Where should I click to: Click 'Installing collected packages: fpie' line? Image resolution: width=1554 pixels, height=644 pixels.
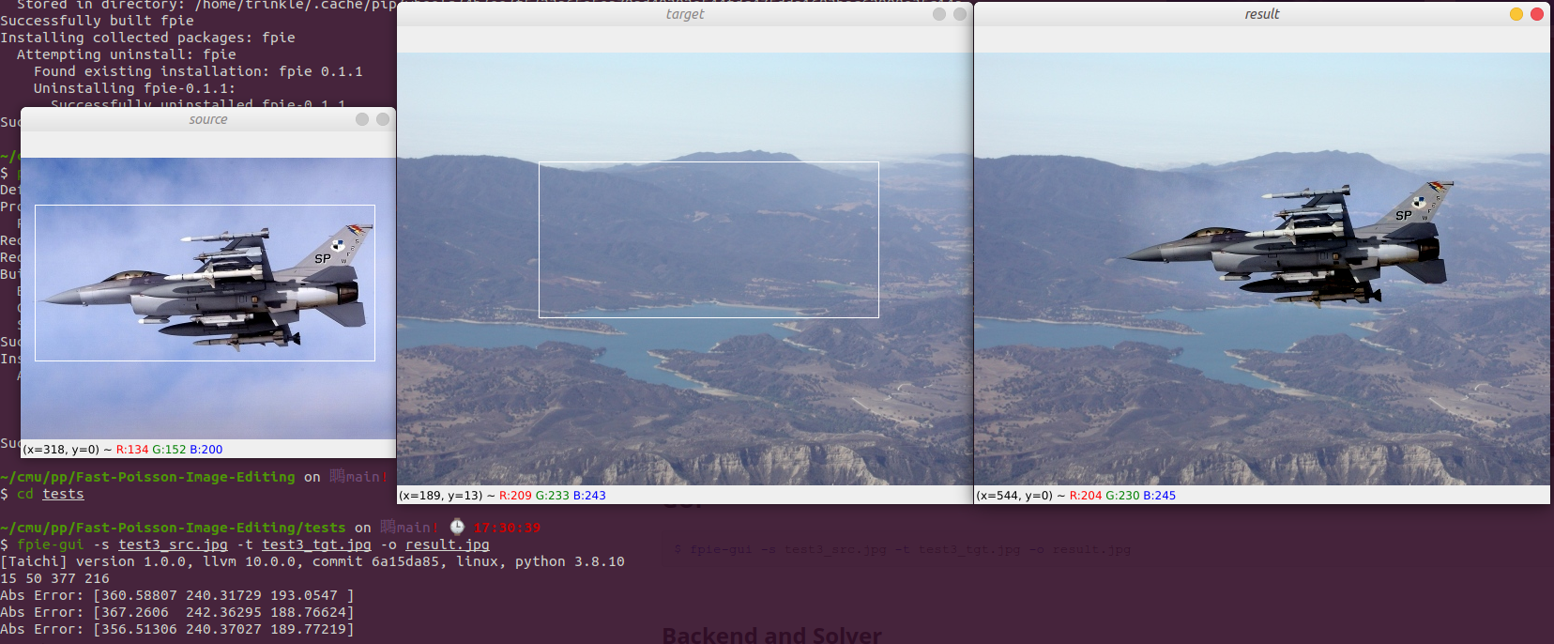point(147,38)
